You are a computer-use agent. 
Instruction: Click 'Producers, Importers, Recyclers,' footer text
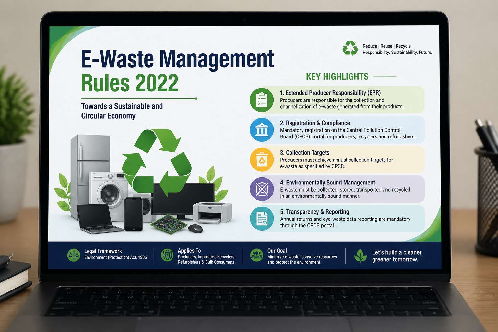coord(207,257)
